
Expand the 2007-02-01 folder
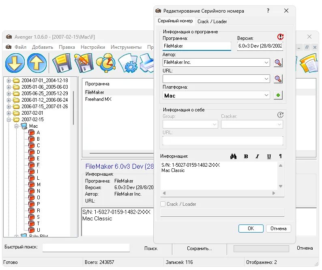coord(9,113)
